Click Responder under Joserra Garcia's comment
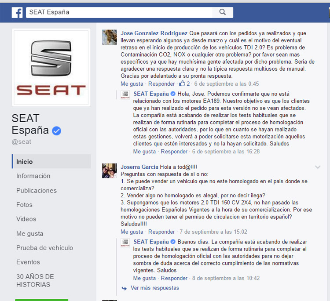 [161, 232]
